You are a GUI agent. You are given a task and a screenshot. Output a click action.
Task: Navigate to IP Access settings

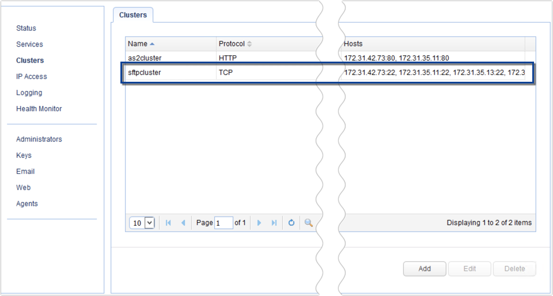(32, 77)
